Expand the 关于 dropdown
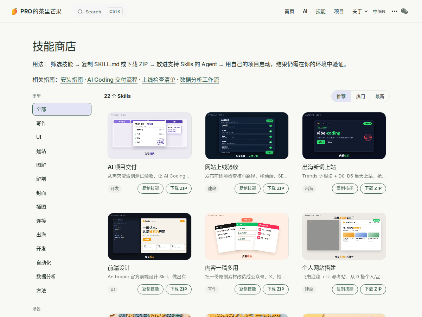 pyautogui.click(x=360, y=11)
